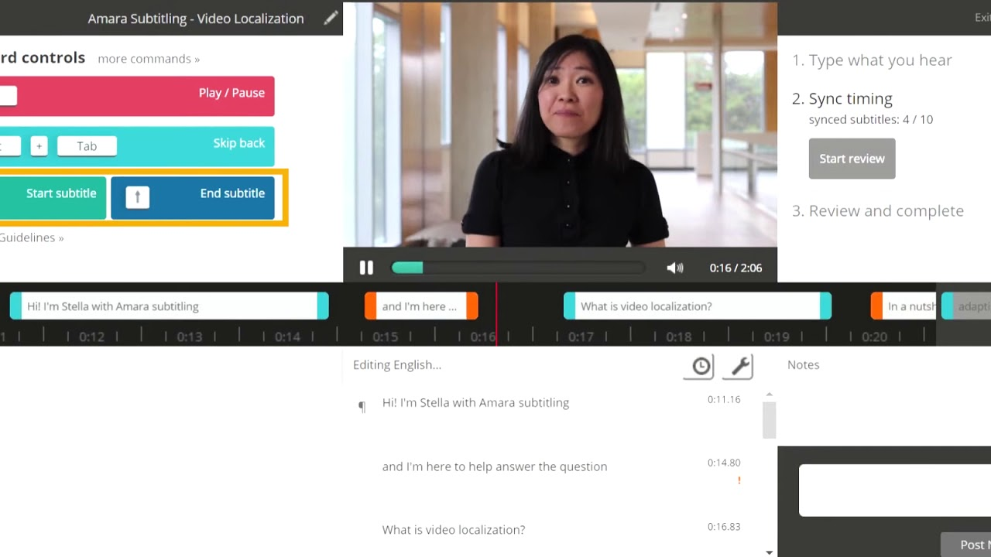Click the pencil icon to edit the video title
The width and height of the screenshot is (991, 557).
tap(331, 17)
